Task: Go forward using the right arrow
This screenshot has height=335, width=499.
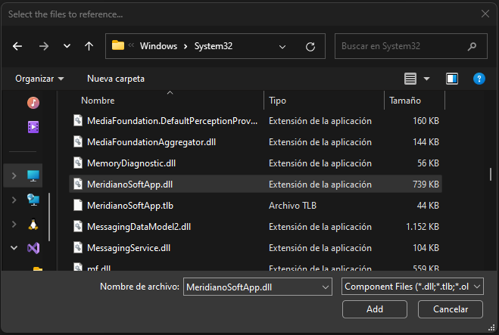Action: [44, 46]
